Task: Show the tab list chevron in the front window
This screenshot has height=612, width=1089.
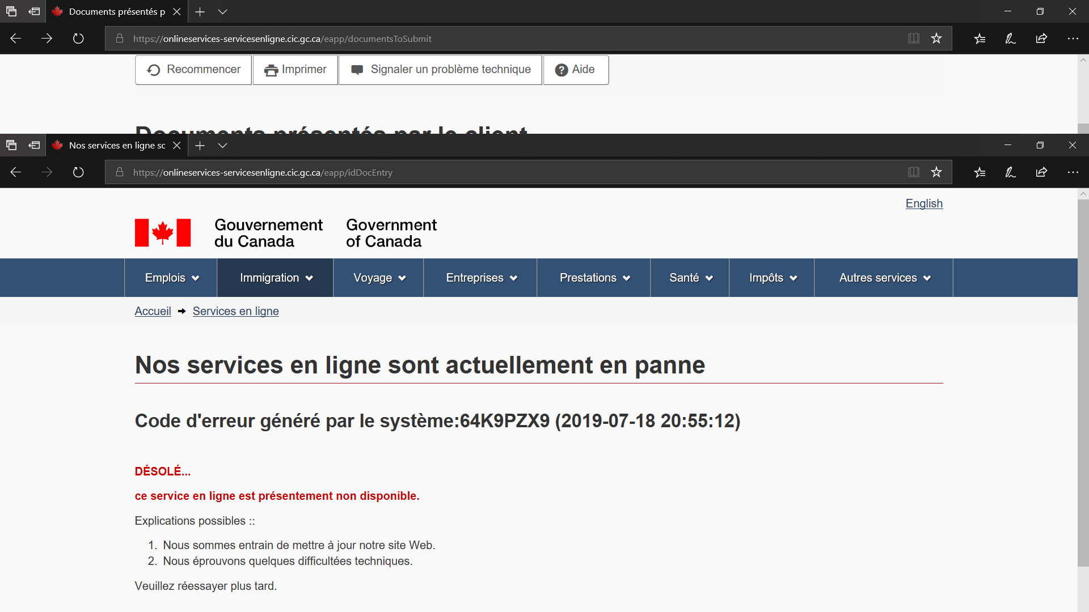Action: tap(222, 146)
